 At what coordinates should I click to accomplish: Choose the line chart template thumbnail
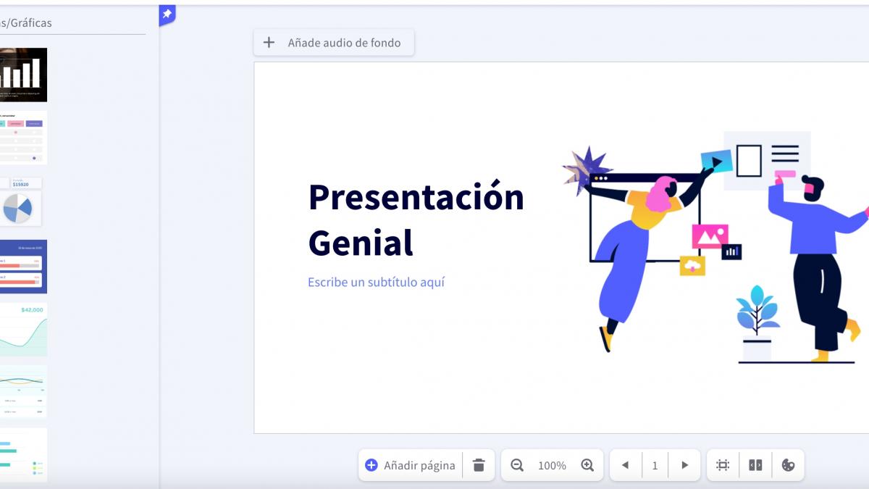click(x=23, y=391)
